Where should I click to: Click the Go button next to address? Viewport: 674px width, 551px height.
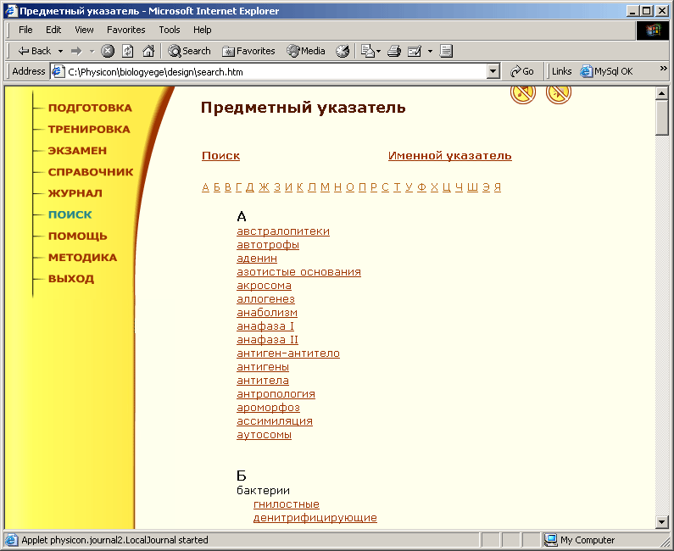[522, 71]
